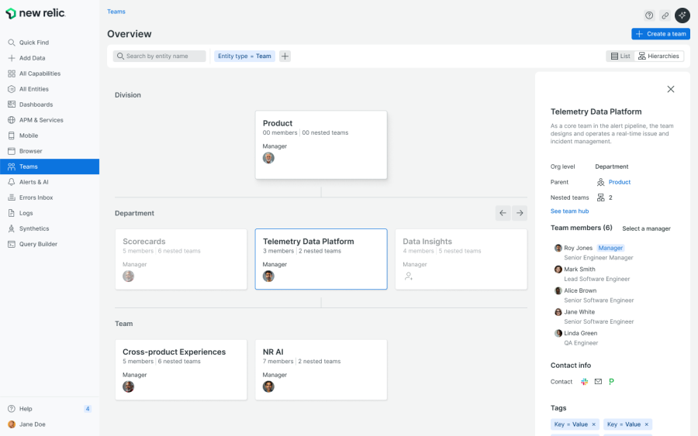Image resolution: width=698 pixels, height=436 pixels.
Task: Click Select a manager
Action: 646,228
